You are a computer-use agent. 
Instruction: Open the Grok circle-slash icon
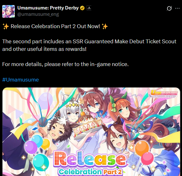[169, 8]
